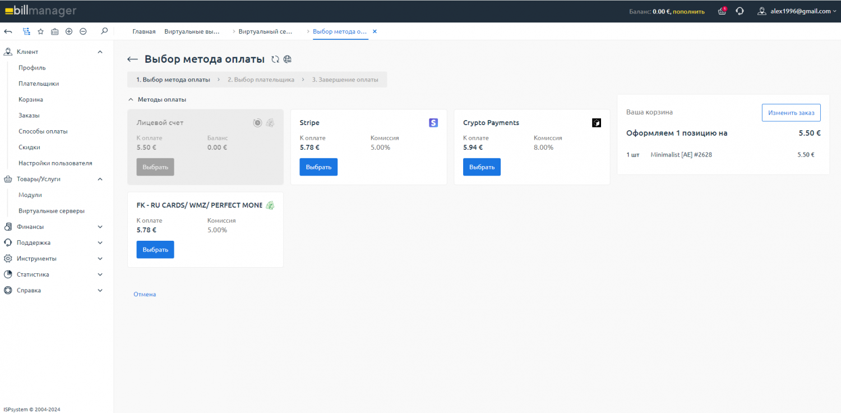Open the shopping basket icon in header
Screen dimensions: 841x413
(x=722, y=11)
